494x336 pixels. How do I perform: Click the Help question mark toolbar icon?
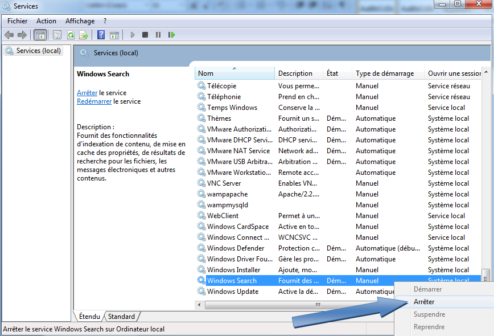click(x=101, y=35)
